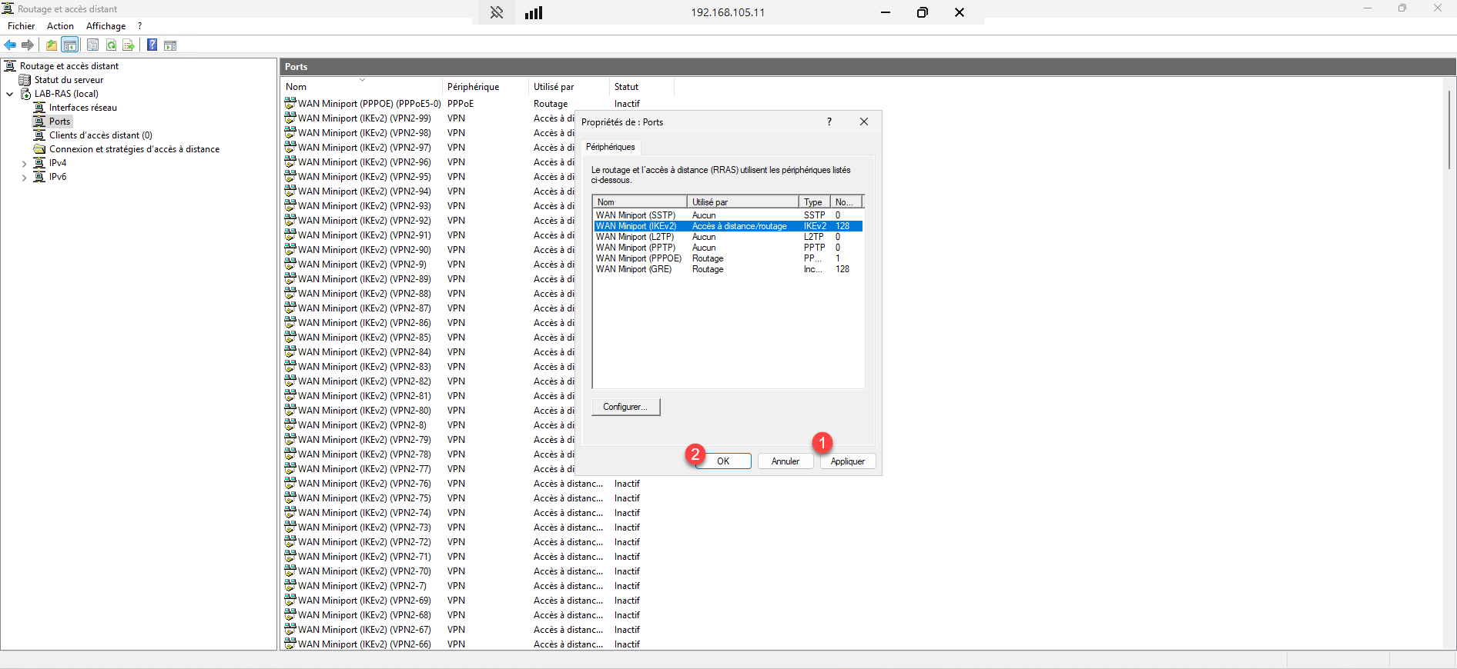Select Statut du serveur in the tree
The height and width of the screenshot is (669, 1457).
69,80
